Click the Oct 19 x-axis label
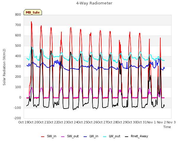 [24, 122]
